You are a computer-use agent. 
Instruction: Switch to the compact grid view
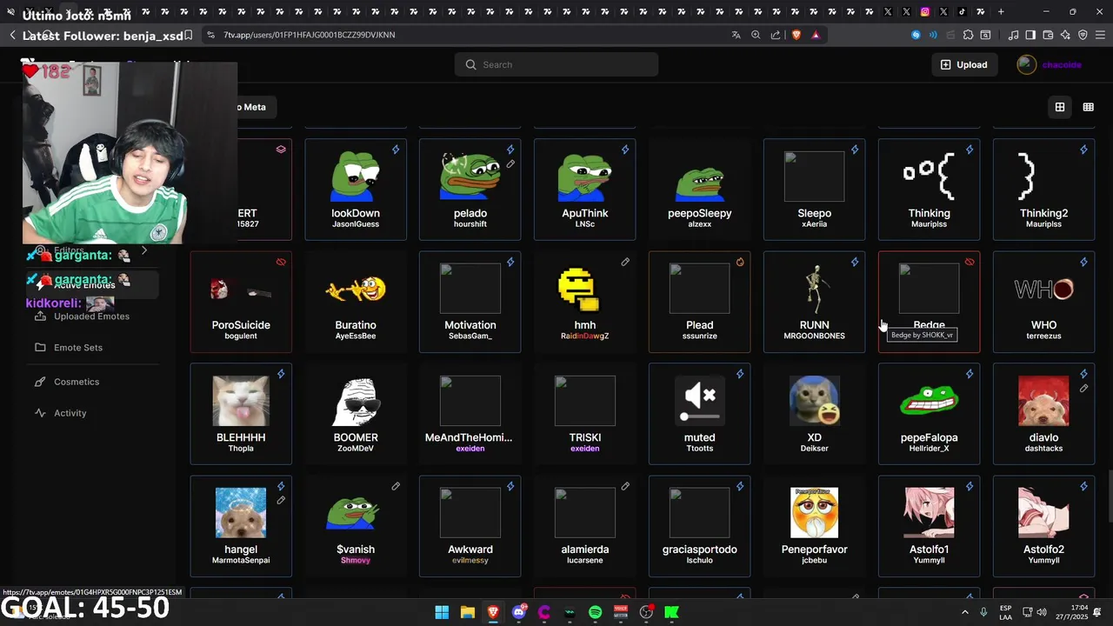coord(1088,107)
